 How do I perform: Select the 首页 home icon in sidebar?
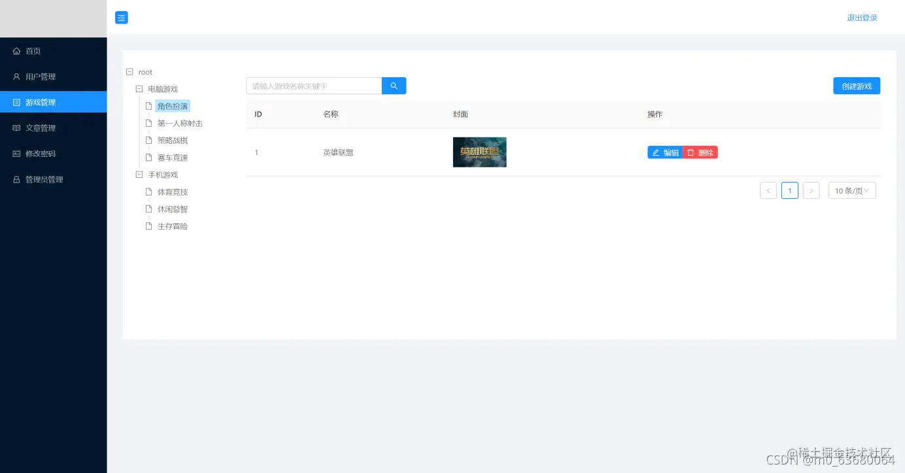click(x=15, y=51)
